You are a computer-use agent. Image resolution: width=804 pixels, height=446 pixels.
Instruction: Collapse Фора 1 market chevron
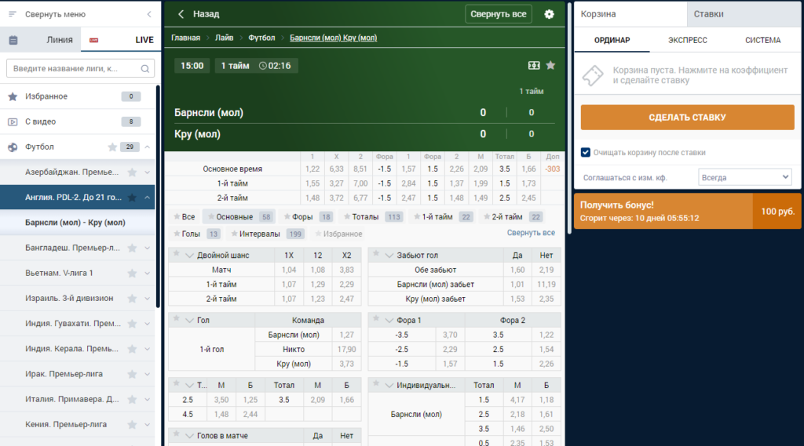(389, 321)
